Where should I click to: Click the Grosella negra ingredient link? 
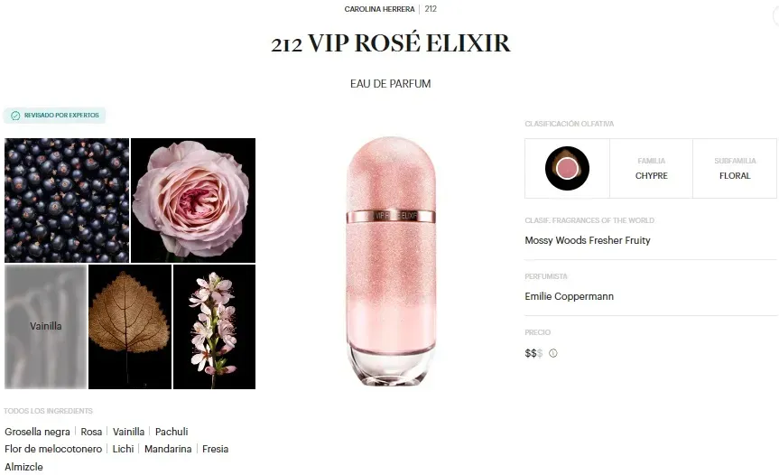tap(37, 432)
